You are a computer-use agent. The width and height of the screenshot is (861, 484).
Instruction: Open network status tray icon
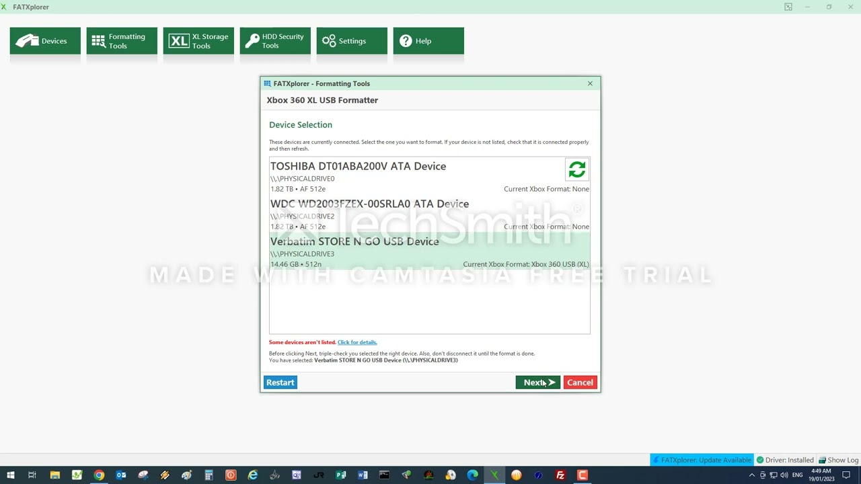tap(774, 475)
